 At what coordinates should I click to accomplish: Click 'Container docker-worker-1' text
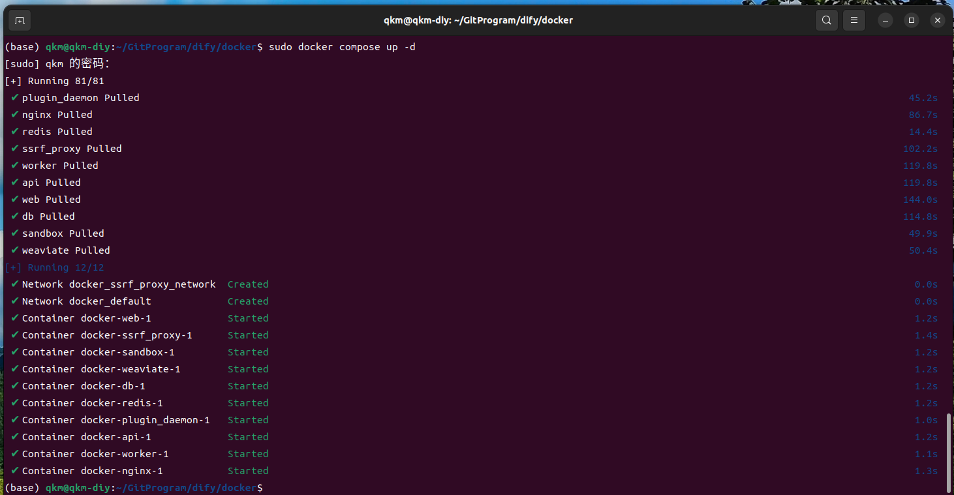(95, 454)
